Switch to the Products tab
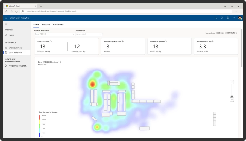 point(46,25)
